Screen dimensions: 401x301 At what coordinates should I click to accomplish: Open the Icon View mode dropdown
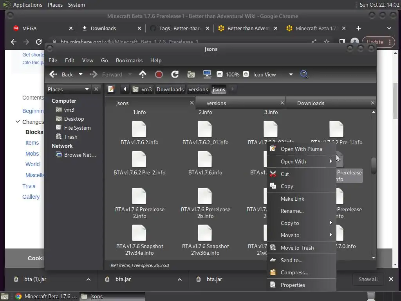point(291,74)
